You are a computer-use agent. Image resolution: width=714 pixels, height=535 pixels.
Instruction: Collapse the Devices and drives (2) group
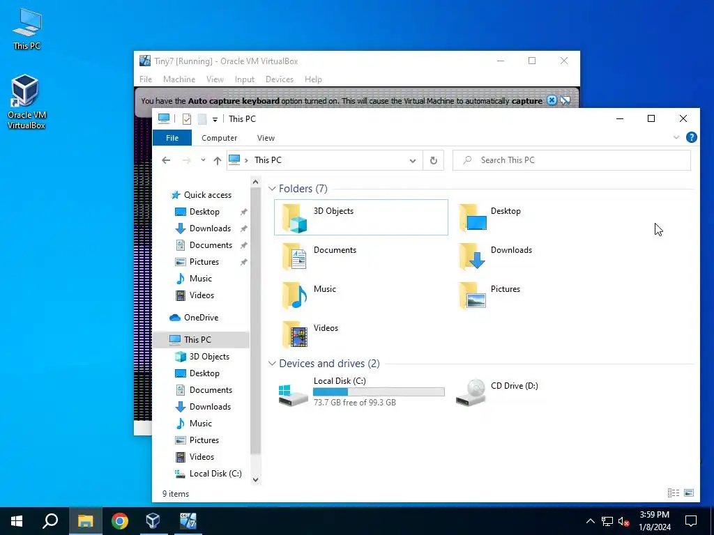click(x=272, y=364)
